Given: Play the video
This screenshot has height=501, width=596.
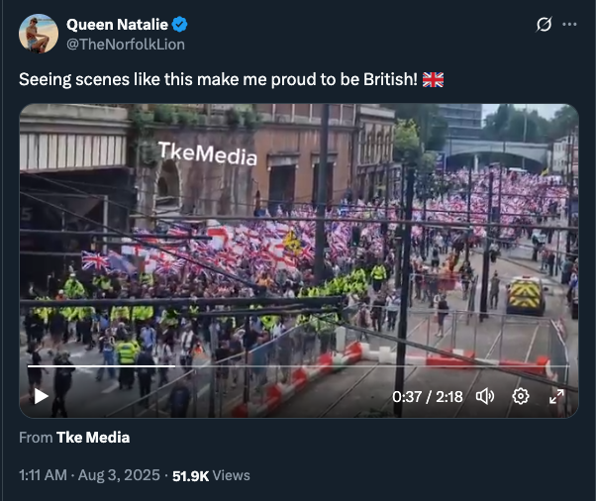Looking at the screenshot, I should pos(41,396).
